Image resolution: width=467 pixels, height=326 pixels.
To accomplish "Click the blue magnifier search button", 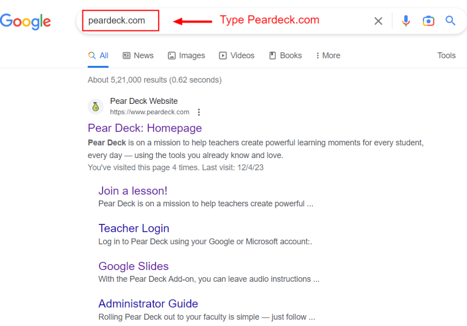I will 450,21.
